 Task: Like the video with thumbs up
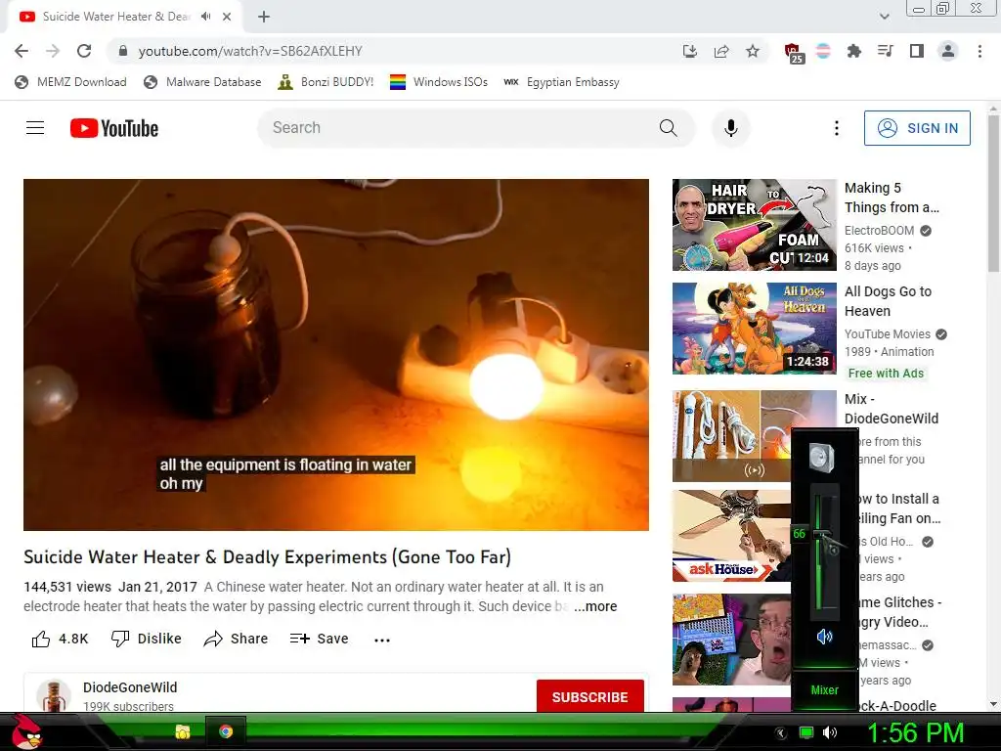(60, 639)
